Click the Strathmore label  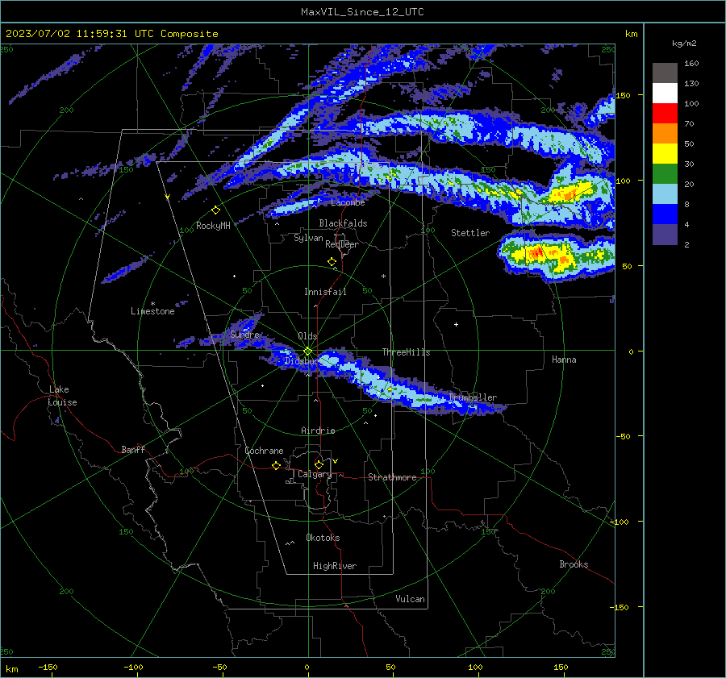[x=392, y=477]
